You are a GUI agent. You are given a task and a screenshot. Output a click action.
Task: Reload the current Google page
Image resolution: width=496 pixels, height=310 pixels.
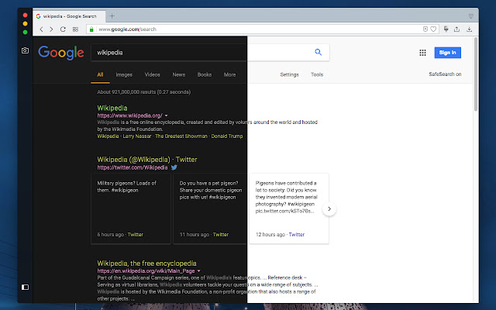click(x=63, y=29)
